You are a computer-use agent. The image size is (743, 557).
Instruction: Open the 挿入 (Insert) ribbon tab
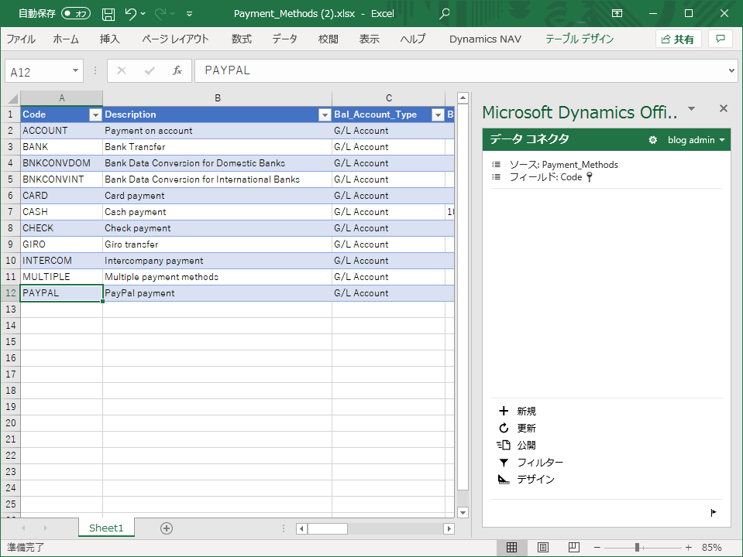(x=109, y=39)
